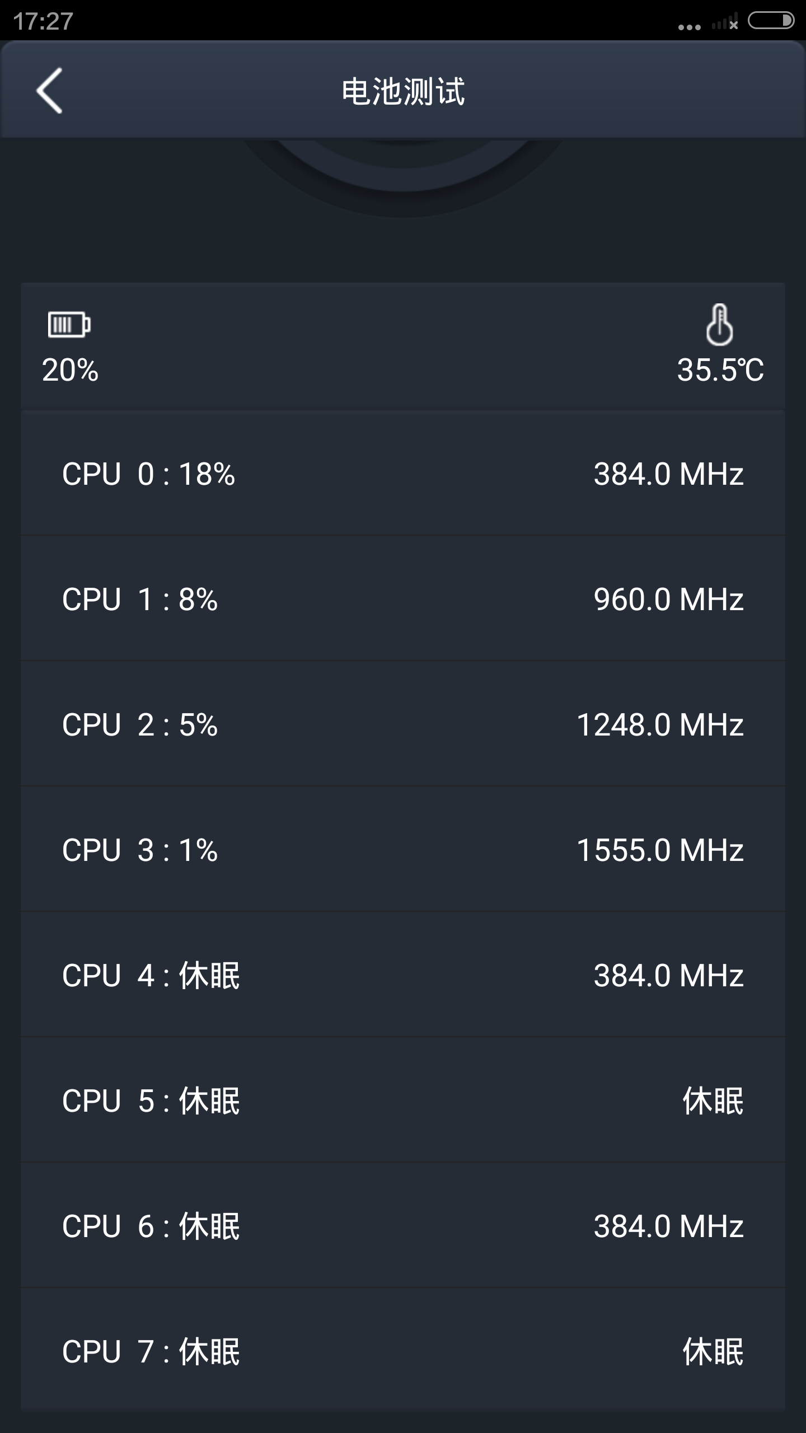This screenshot has height=1433, width=806.
Task: Select the CPU 1 usage row
Action: pos(403,599)
